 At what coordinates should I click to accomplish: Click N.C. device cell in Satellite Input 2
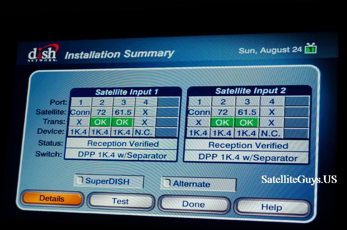(x=271, y=133)
